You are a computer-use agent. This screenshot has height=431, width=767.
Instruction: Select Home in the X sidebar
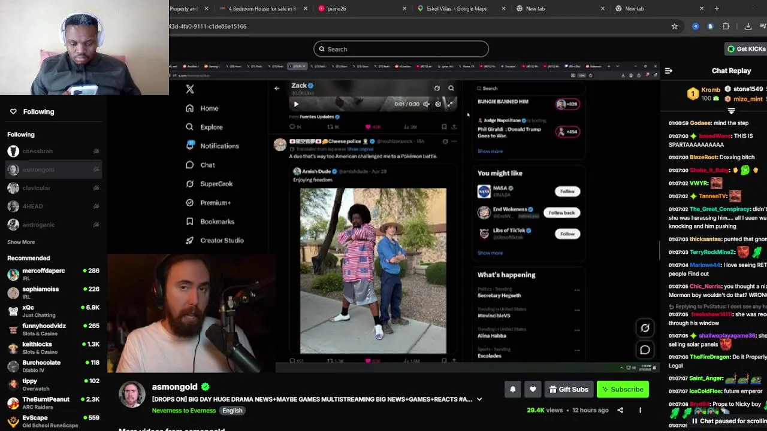(203, 108)
